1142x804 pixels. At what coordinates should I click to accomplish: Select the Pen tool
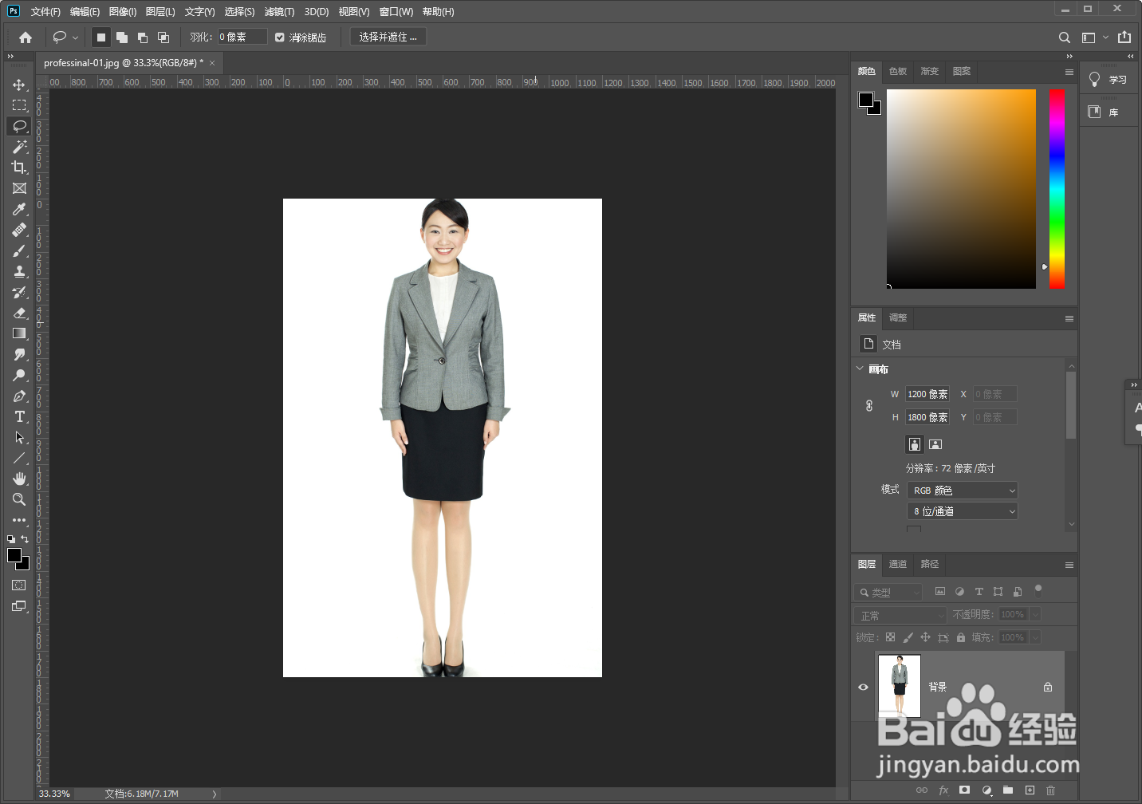point(19,396)
